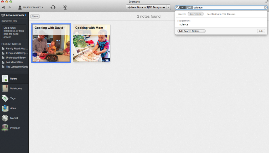Open the Cooking with David note

51,43
